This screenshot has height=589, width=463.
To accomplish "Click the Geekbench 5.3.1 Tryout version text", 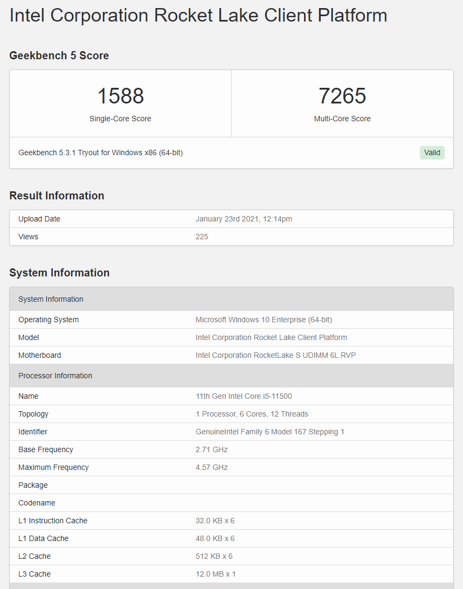I will (x=101, y=153).
